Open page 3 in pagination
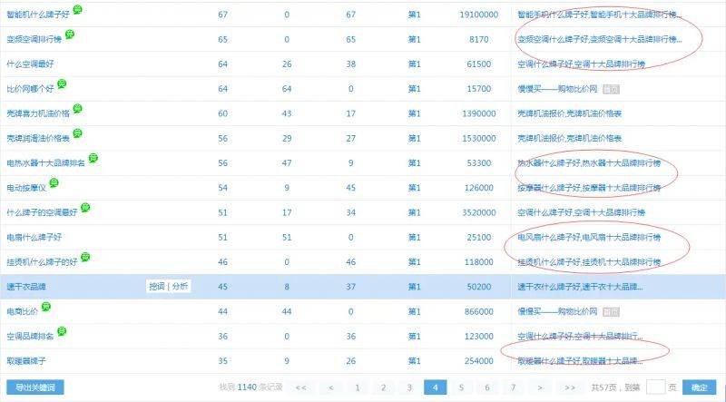This screenshot has height=402, width=726. click(x=409, y=387)
